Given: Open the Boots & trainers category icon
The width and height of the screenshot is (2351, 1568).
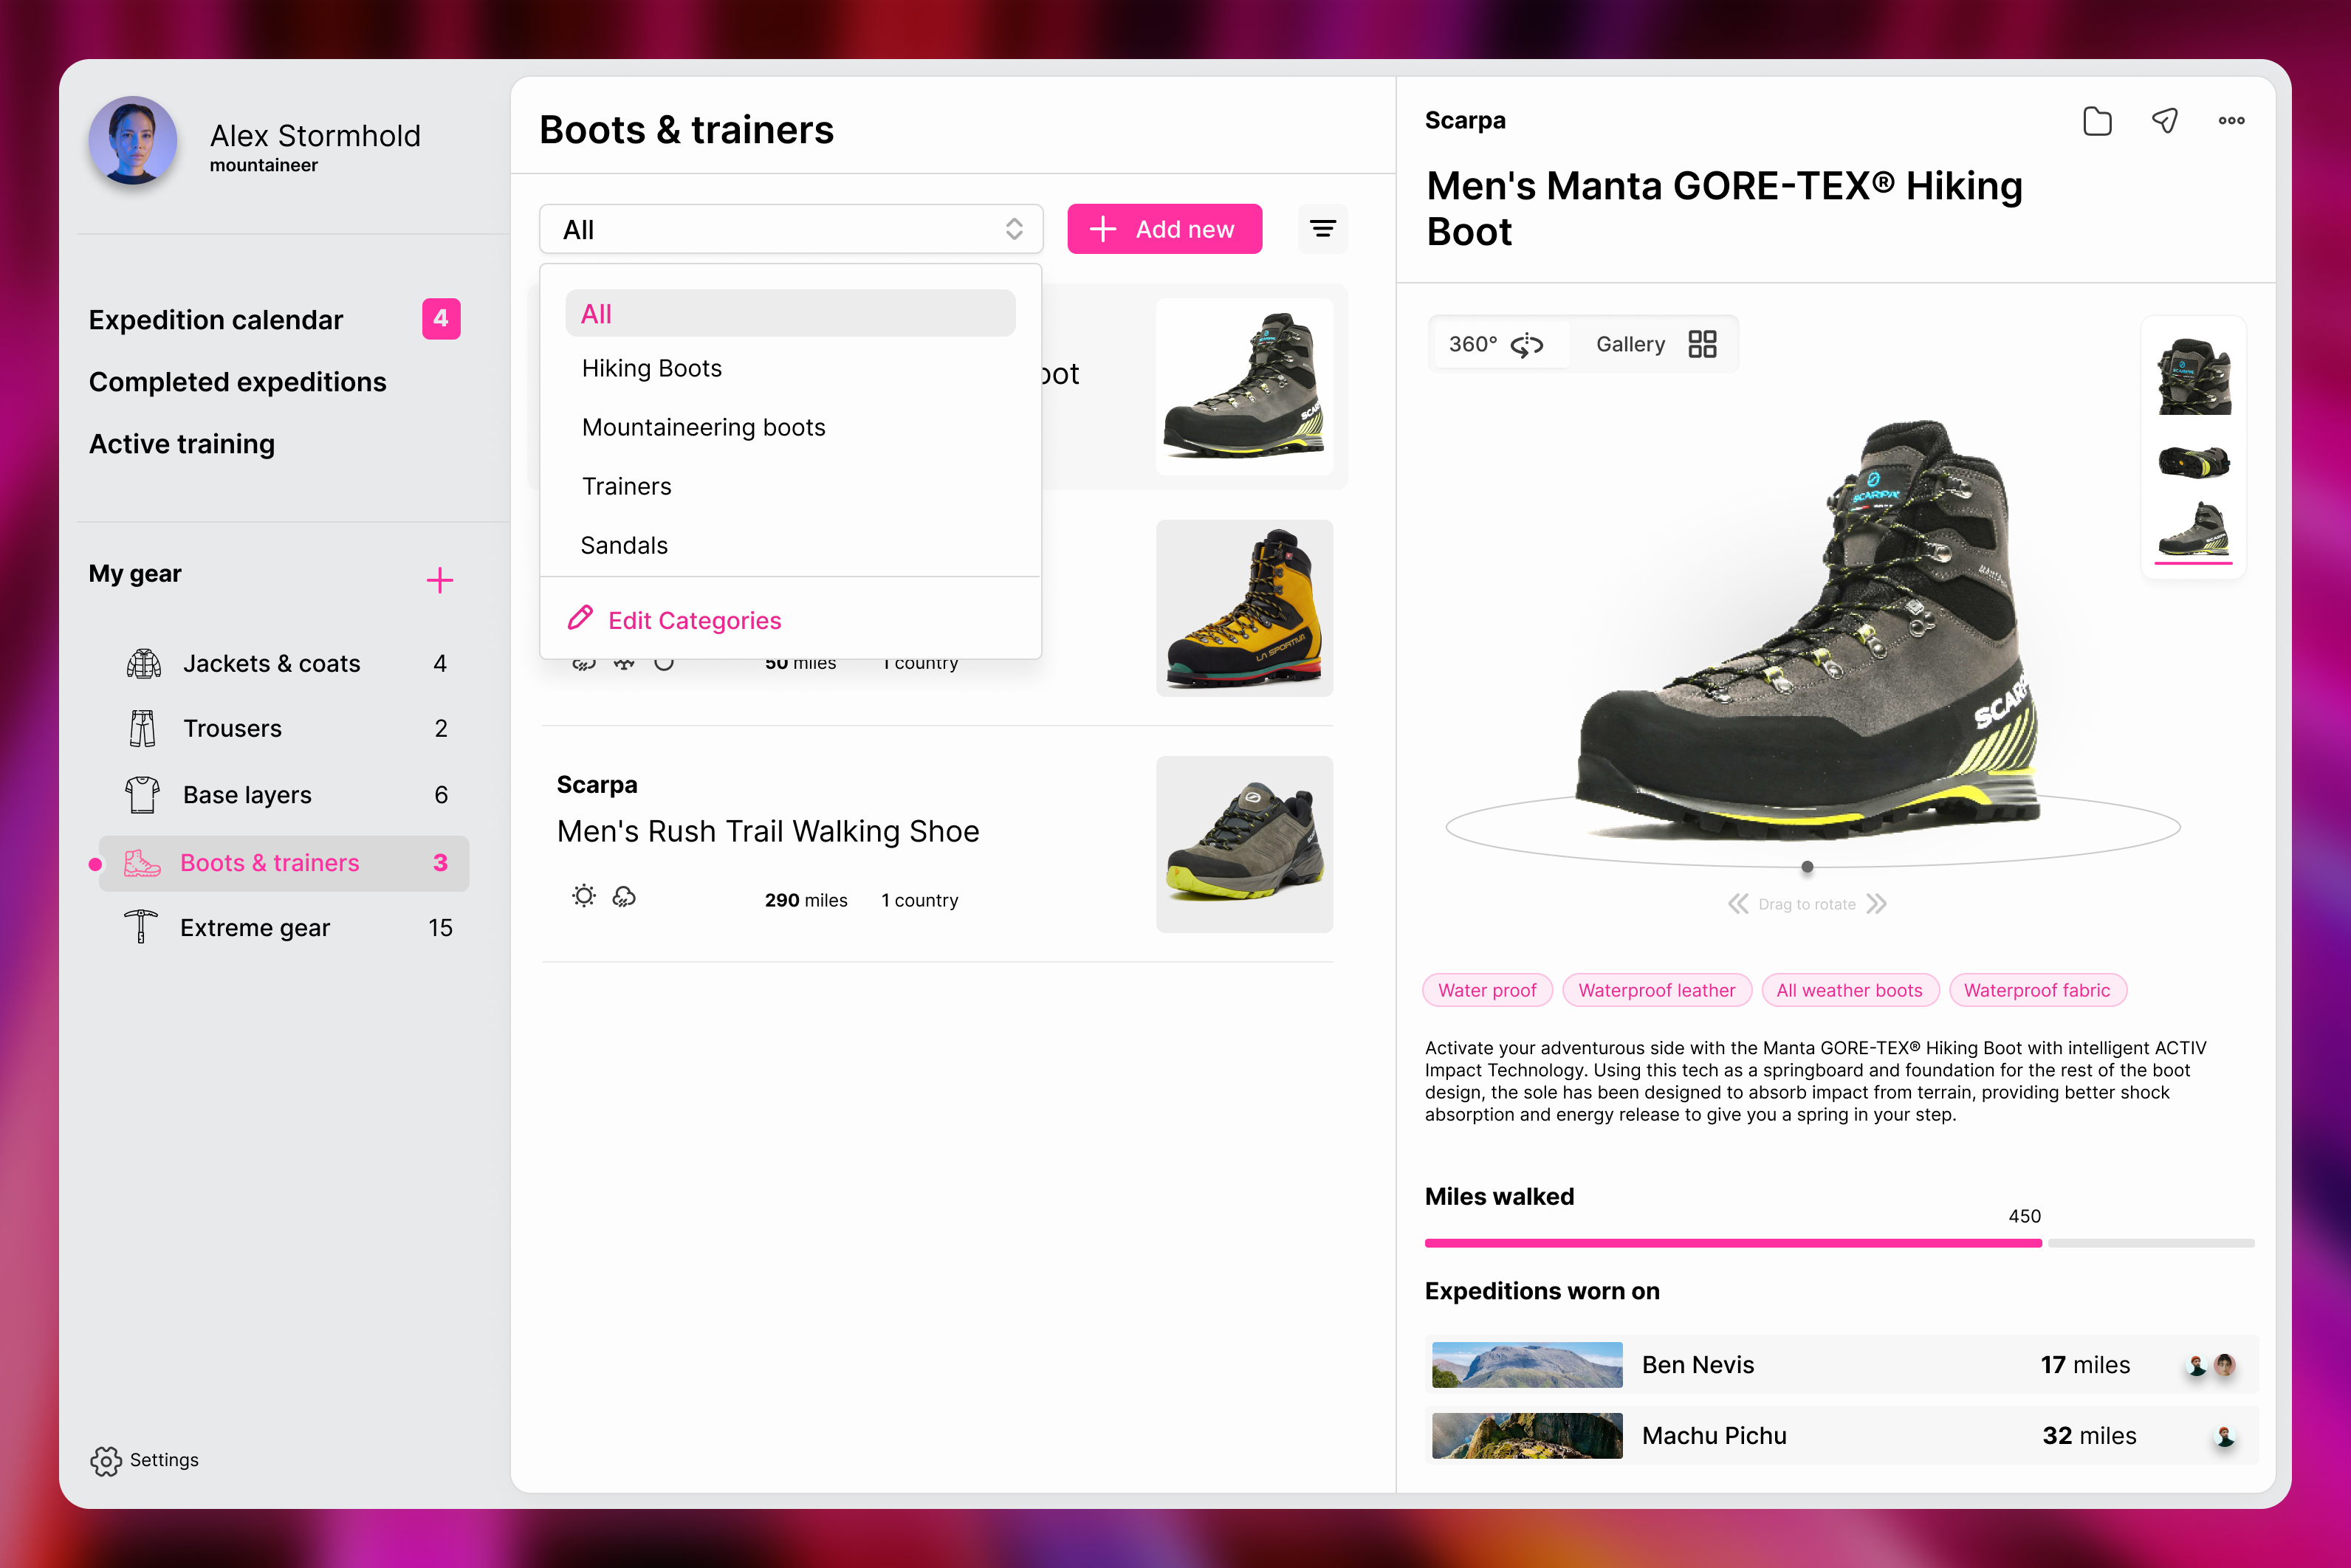Looking at the screenshot, I should 142,862.
